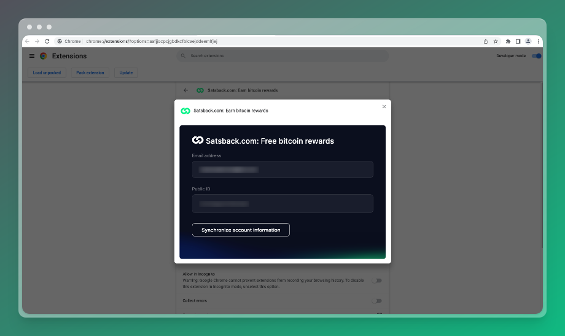Image resolution: width=565 pixels, height=336 pixels.
Task: Click the Public ID input field
Action: coord(282,204)
